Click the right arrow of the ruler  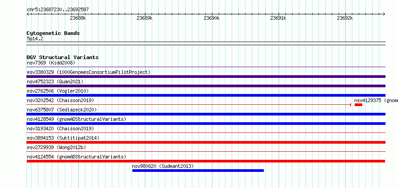384,14
